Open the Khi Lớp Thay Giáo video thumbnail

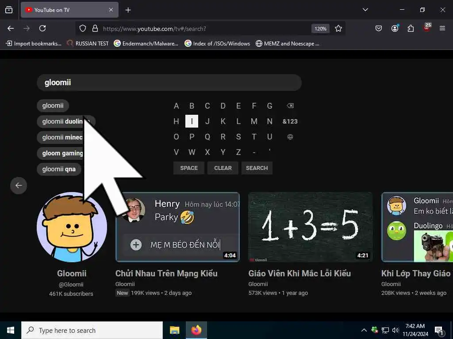point(417,227)
